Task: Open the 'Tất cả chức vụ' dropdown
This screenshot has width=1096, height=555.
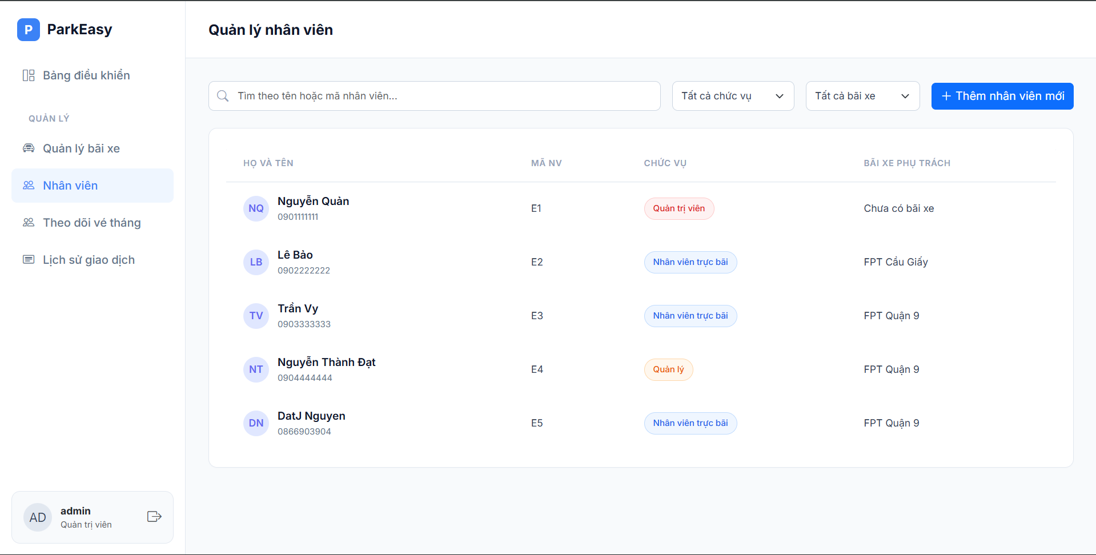Action: tap(732, 96)
